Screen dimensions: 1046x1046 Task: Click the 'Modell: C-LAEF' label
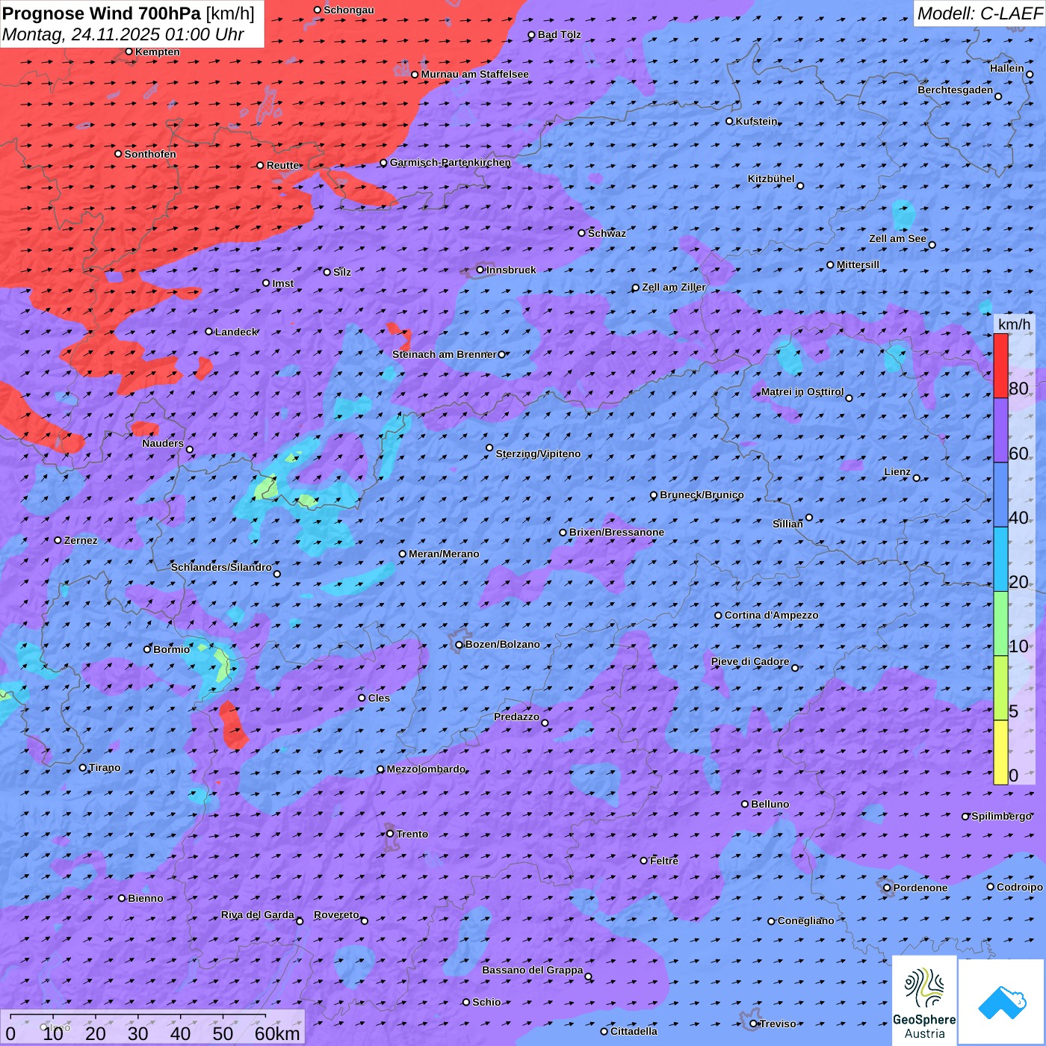click(x=980, y=13)
